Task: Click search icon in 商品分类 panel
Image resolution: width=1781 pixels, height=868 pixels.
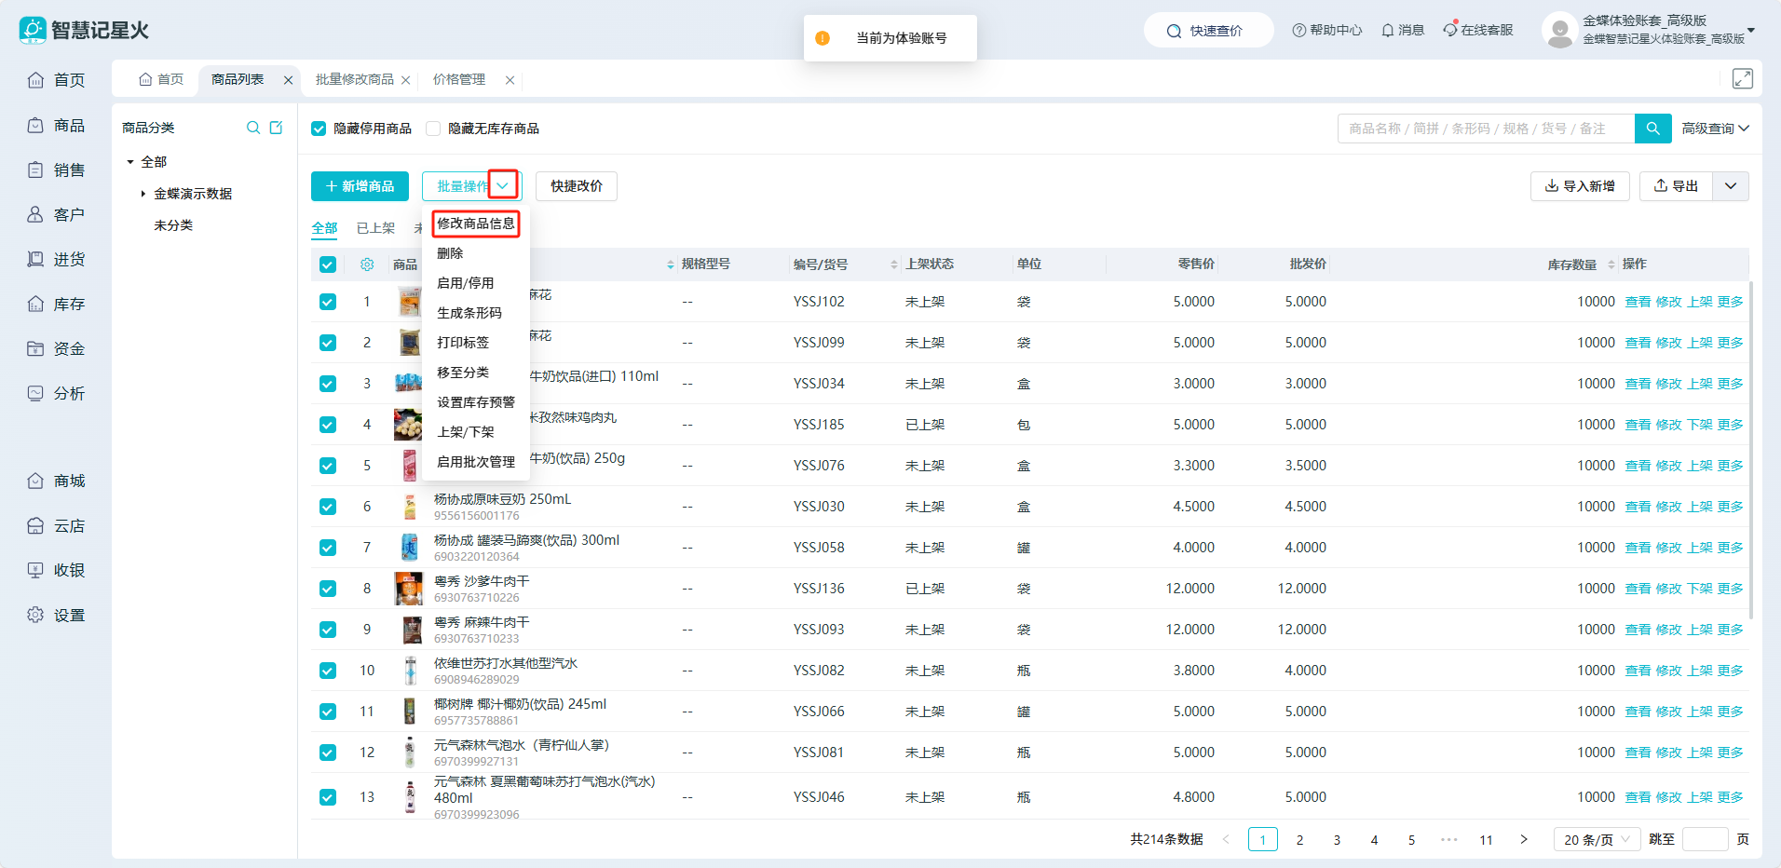Action: pyautogui.click(x=252, y=128)
